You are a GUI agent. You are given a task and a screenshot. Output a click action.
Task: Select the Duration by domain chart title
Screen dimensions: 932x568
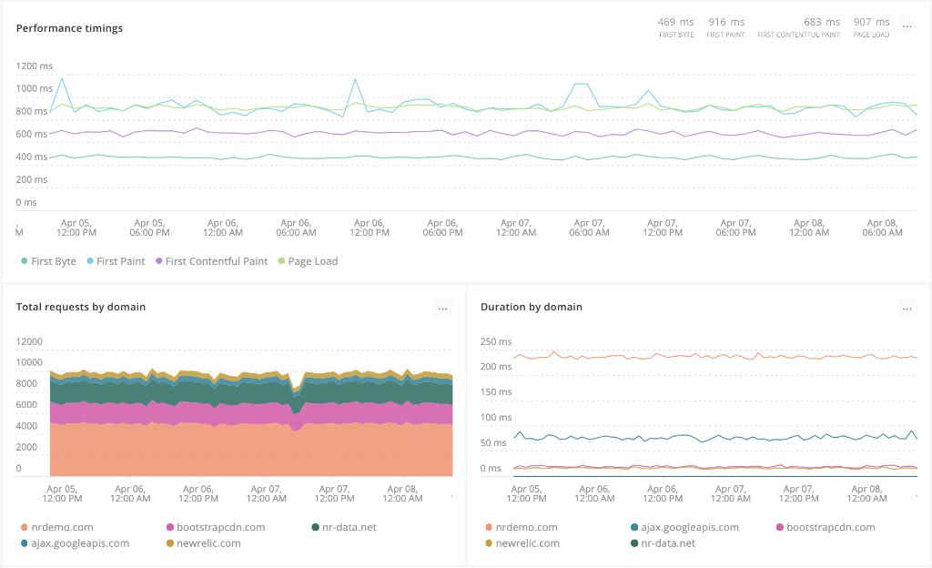(x=531, y=307)
